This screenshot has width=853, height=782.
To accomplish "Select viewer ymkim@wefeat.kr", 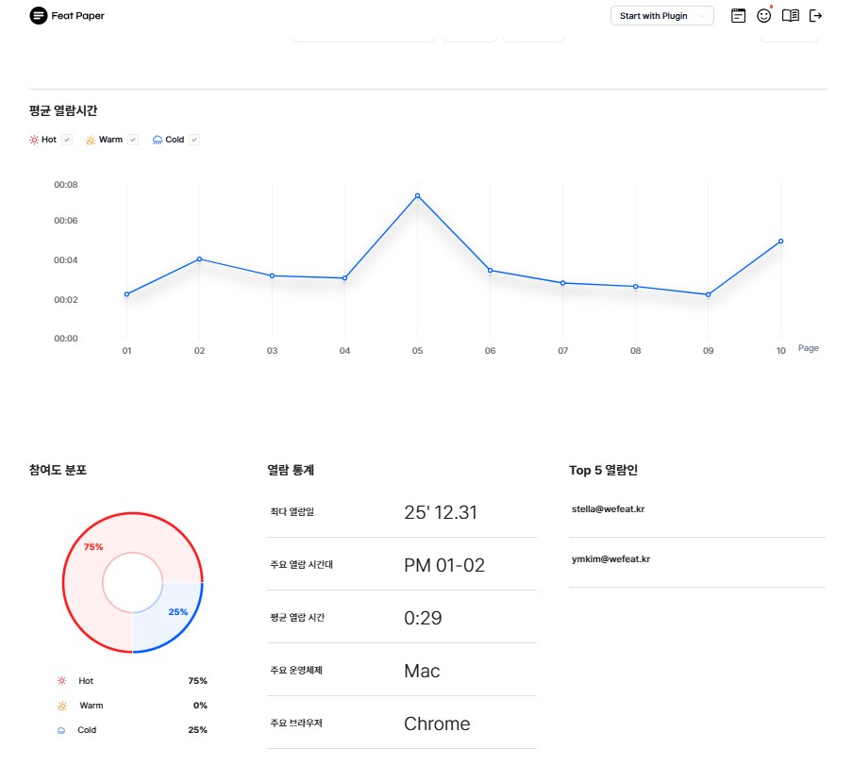I will pyautogui.click(x=610, y=559).
